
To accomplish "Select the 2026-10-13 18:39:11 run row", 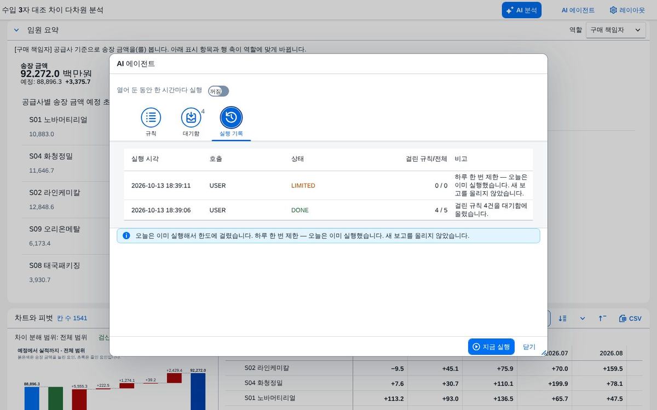I will (x=328, y=185).
